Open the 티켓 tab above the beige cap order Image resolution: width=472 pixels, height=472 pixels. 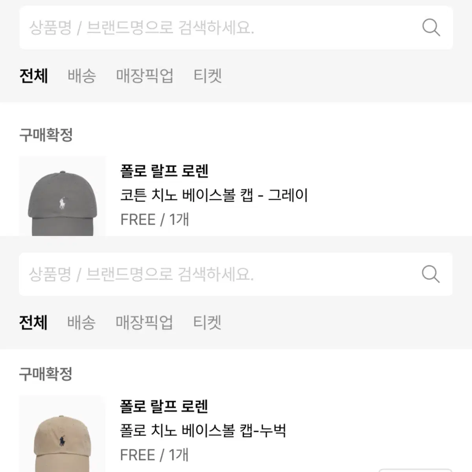pyautogui.click(x=207, y=322)
